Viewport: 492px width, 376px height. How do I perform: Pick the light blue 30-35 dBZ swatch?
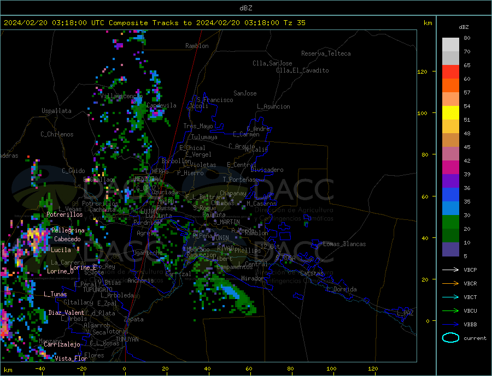click(x=450, y=208)
